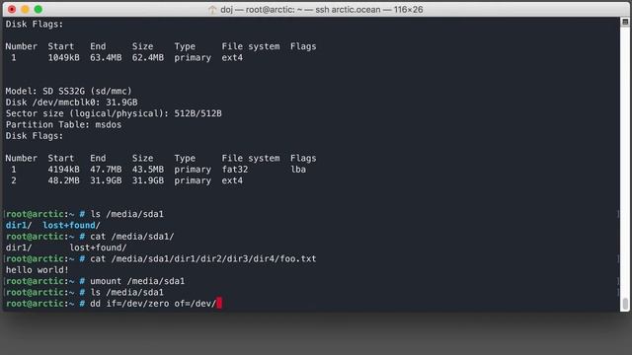Click the '4194kB' start value
The height and width of the screenshot is (355, 632).
point(63,170)
